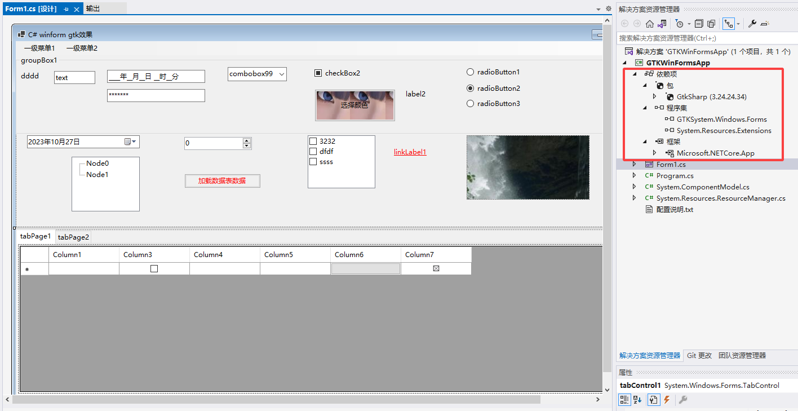Click the Categorized view icon in Properties
The height and width of the screenshot is (411, 798).
click(x=624, y=400)
